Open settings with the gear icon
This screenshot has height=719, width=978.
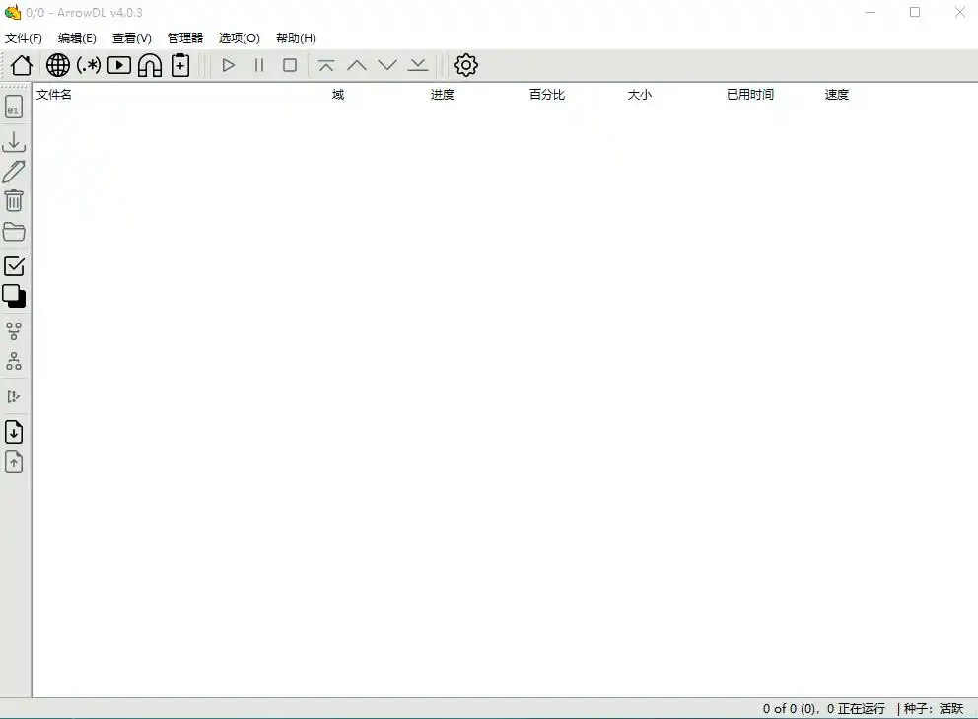pyautogui.click(x=466, y=65)
